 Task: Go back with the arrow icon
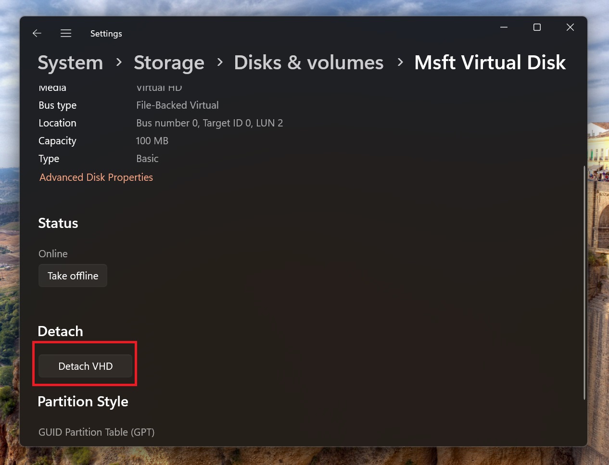click(37, 33)
